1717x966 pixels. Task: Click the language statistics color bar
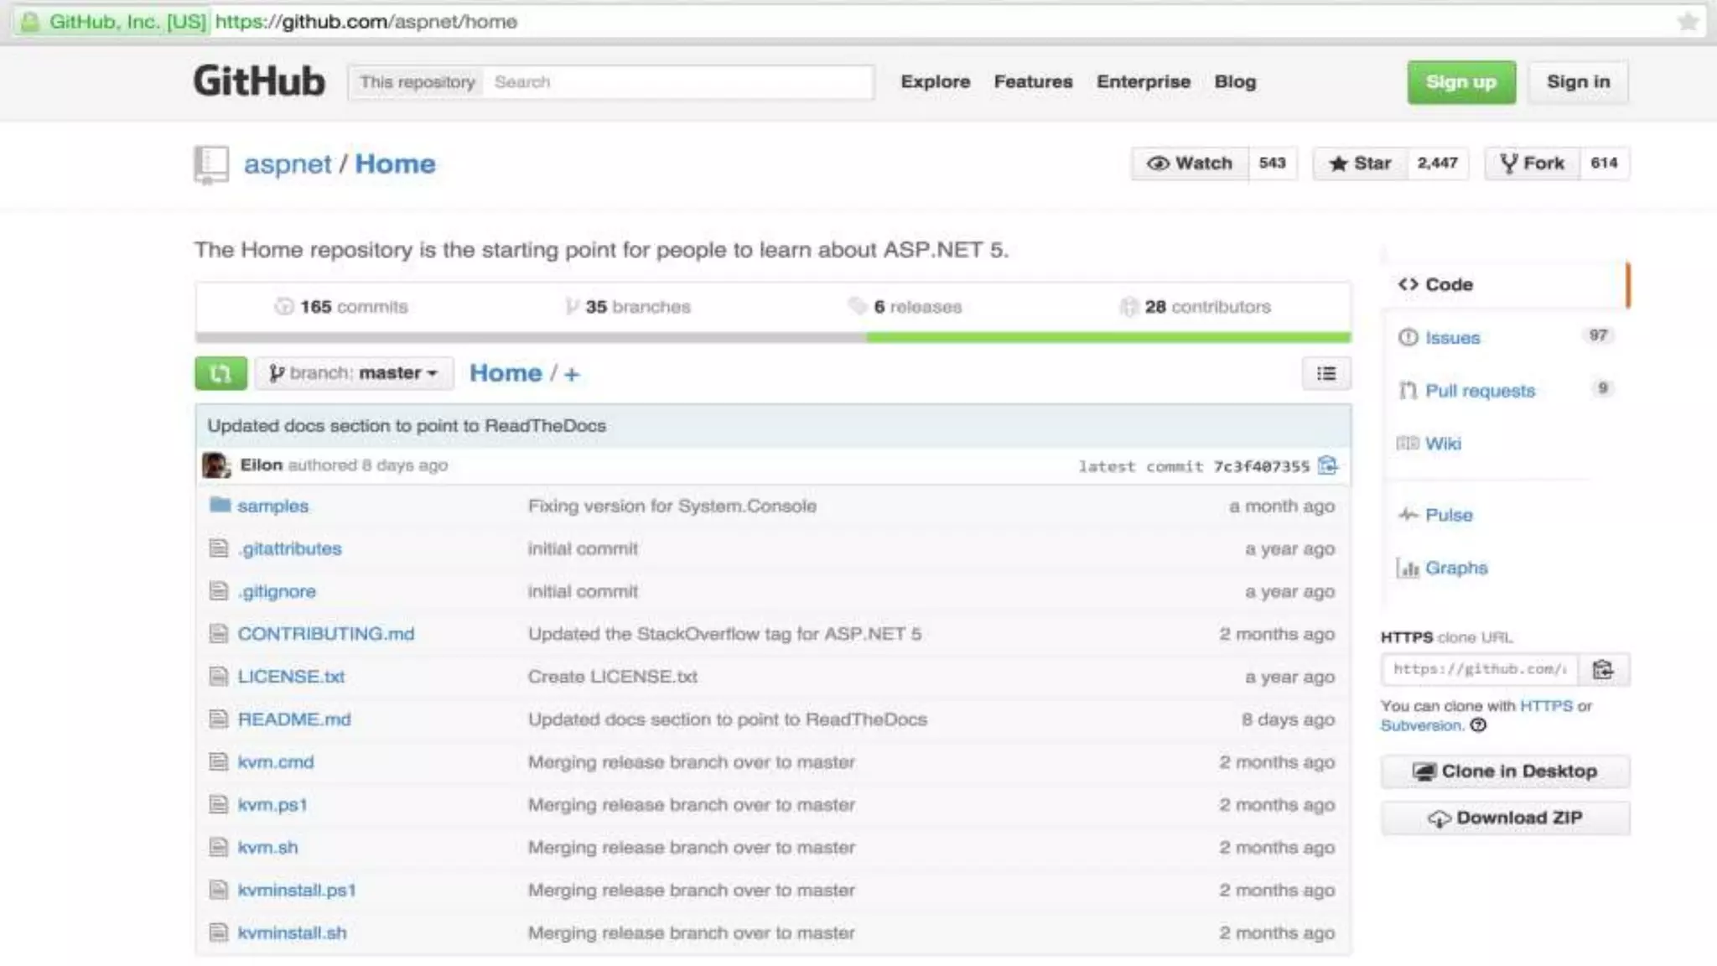[x=773, y=337]
